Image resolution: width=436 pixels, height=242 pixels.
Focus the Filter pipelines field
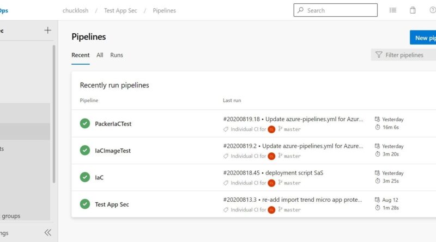403,55
